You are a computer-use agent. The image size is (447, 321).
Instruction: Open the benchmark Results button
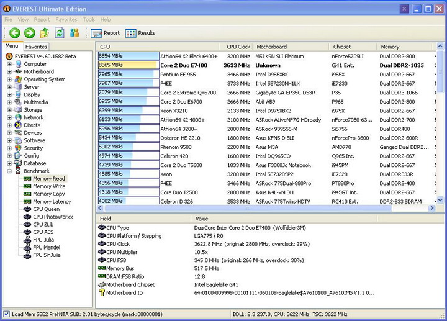pyautogui.click(x=140, y=33)
